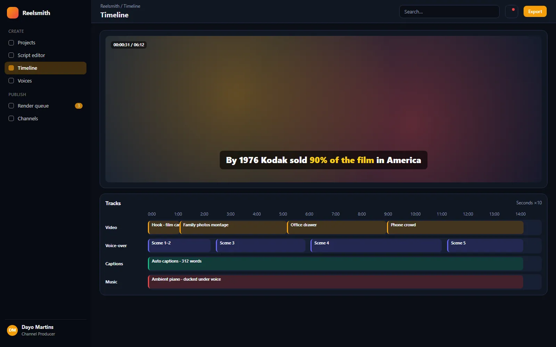Viewport: 556px width, 347px height.
Task: Open the Script editor page
Action: 46,55
